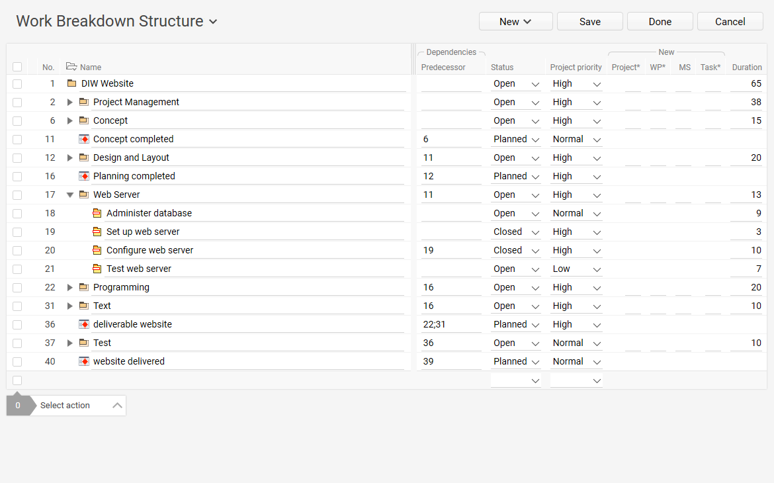Collapse the Web Server tree node

(x=69, y=195)
